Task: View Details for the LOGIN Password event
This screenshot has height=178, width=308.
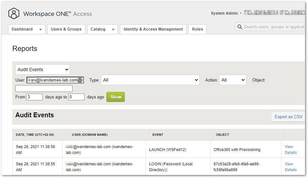Action: click(x=290, y=167)
